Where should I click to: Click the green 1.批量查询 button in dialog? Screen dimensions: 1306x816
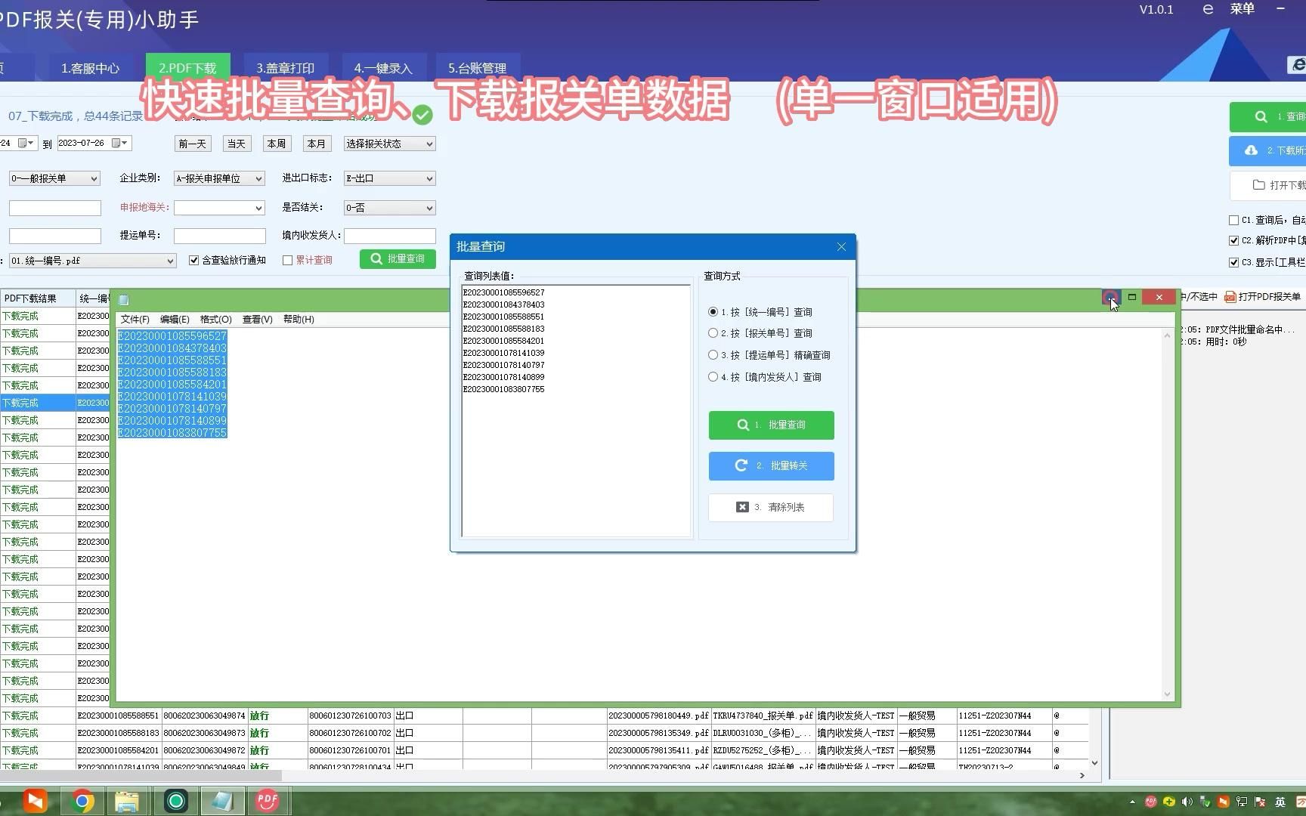coord(770,425)
